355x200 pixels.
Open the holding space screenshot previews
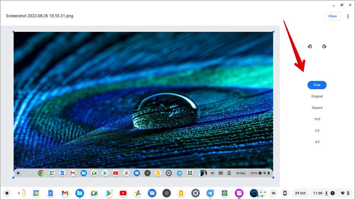(258, 193)
